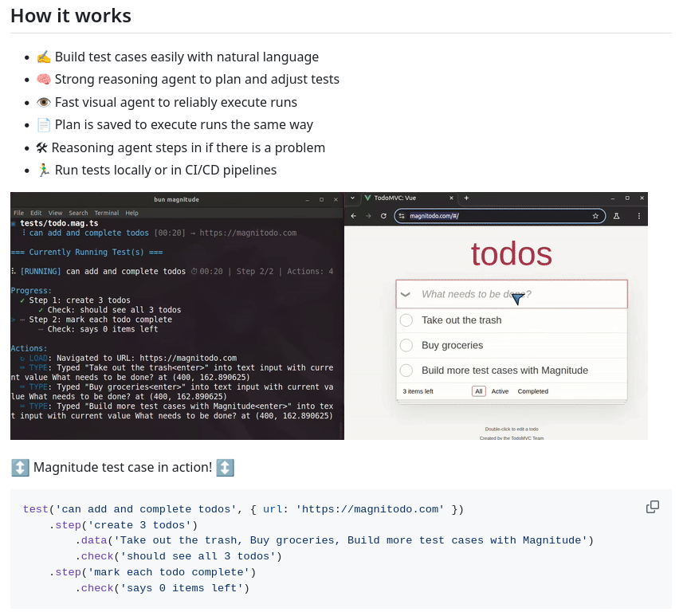The height and width of the screenshot is (616, 683).
Task: Click 'Run tests locally or in CI/CD pipelines'
Action: click(x=166, y=170)
